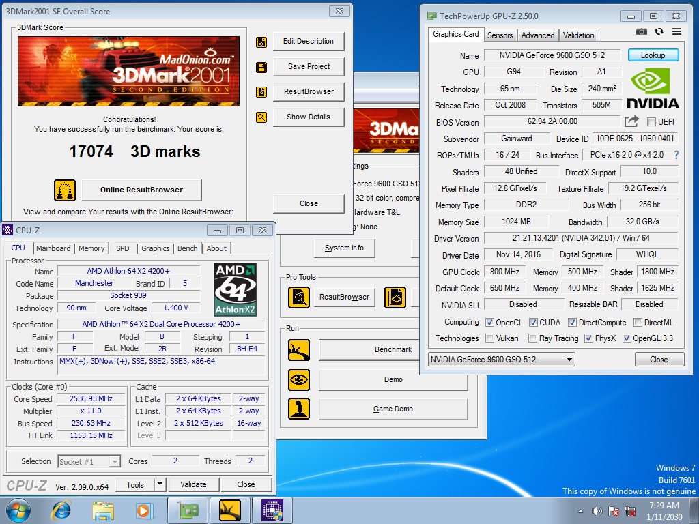The height and width of the screenshot is (524, 699).
Task: Toggle the DirectML checkbox
Action: click(x=638, y=322)
